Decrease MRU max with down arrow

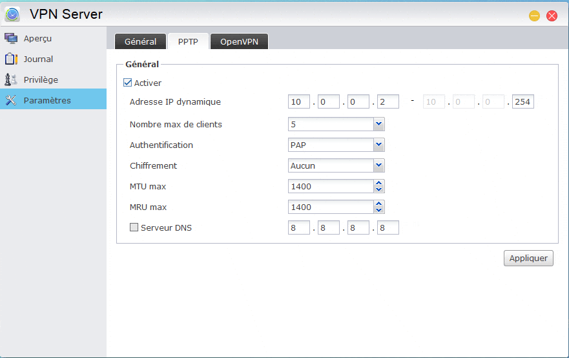point(379,210)
